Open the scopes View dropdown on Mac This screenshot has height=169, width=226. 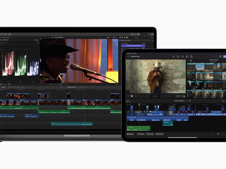[x=37, y=40]
